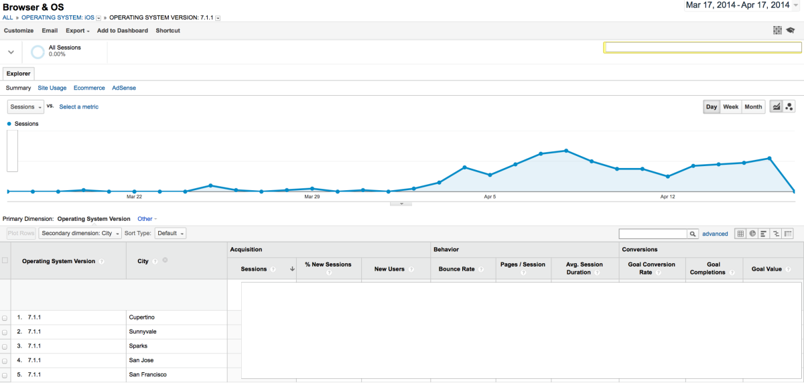Image resolution: width=804 pixels, height=385 pixels.
Task: Open the QR-style grid icon in toolbar
Action: tap(777, 30)
